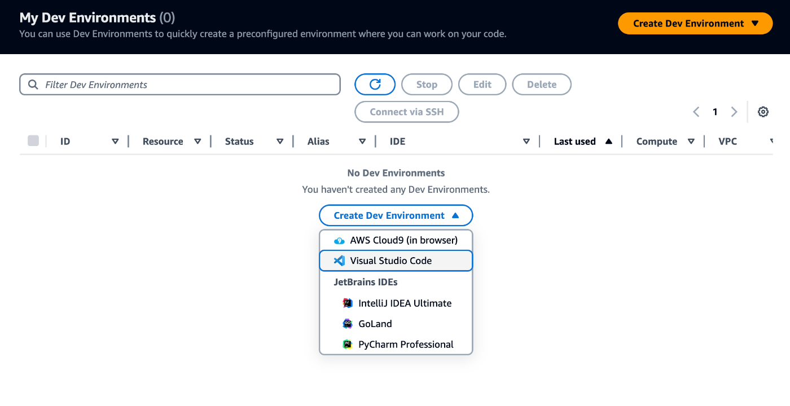The width and height of the screenshot is (790, 406).
Task: Select AWS Cloud9 (in browser) option
Action: pyautogui.click(x=396, y=240)
